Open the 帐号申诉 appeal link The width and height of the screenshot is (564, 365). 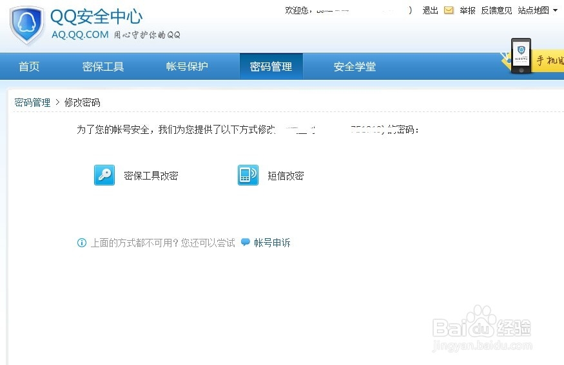coord(272,243)
